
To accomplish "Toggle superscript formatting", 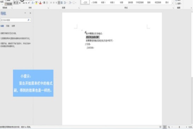I will coord(29,3).
